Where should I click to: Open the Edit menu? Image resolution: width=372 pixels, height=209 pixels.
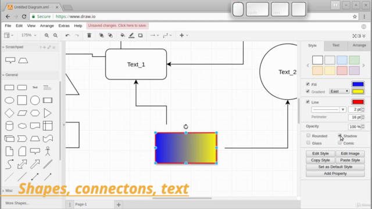19,26
